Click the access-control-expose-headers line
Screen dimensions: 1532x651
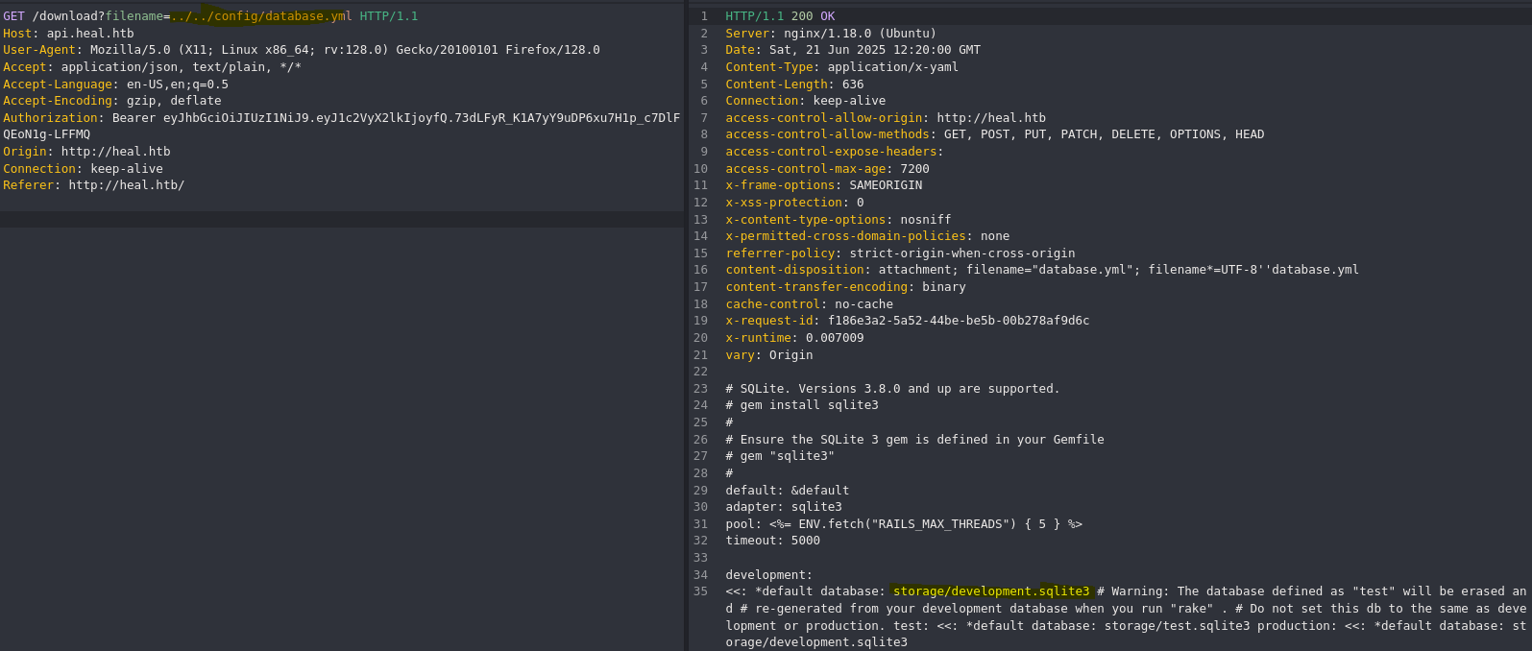pos(834,152)
